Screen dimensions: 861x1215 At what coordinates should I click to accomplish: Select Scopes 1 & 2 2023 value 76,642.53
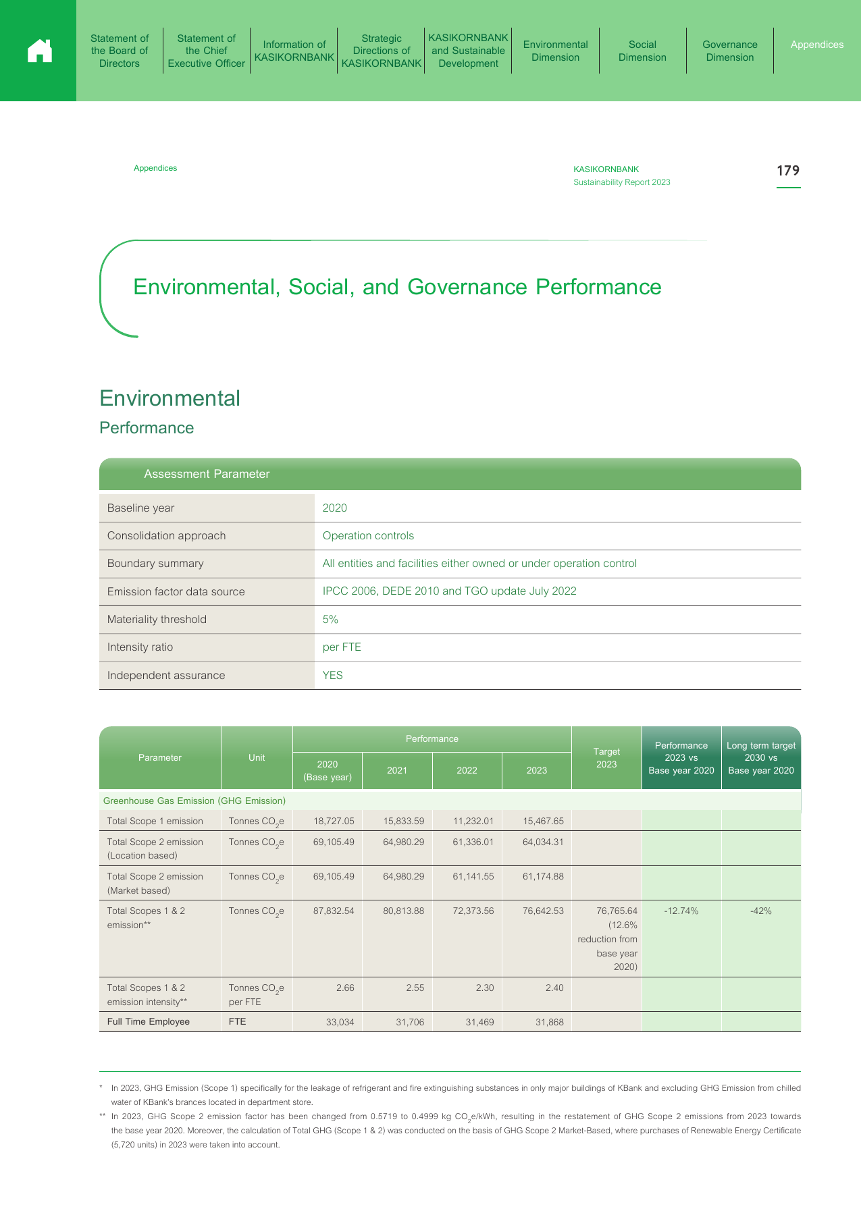coord(543,911)
